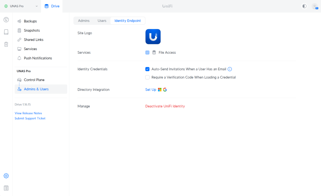Select Admins & Users in sidebar
The width and height of the screenshot is (321, 196).
41,89
